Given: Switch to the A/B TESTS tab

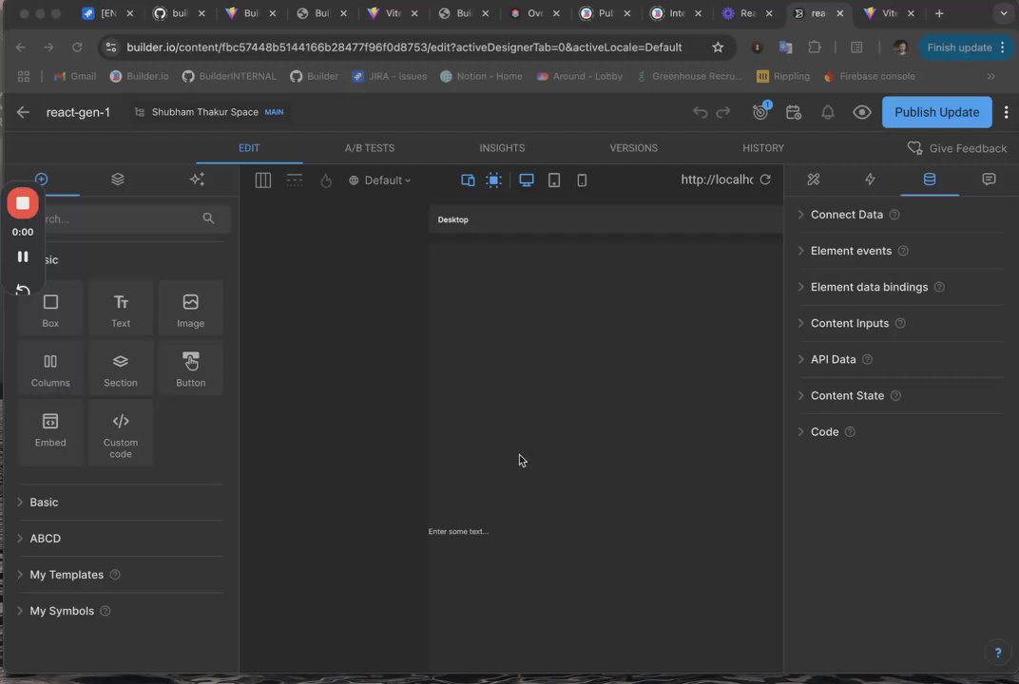Looking at the screenshot, I should (369, 148).
